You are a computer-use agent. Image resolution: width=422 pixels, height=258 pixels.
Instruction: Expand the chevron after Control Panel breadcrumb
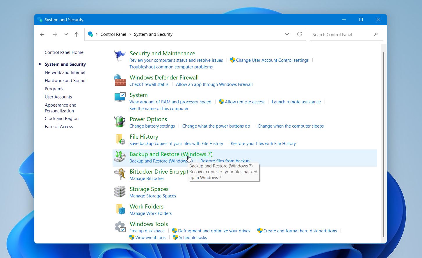pos(130,34)
